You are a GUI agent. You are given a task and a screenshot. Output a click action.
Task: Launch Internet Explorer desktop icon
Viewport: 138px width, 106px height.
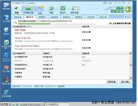tap(6, 57)
